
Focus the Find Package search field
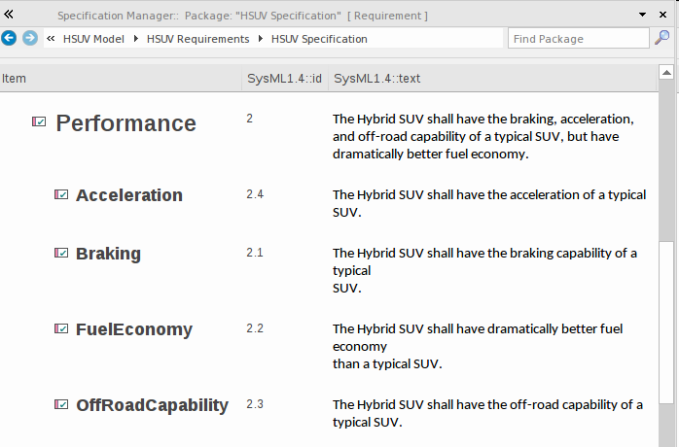[578, 39]
